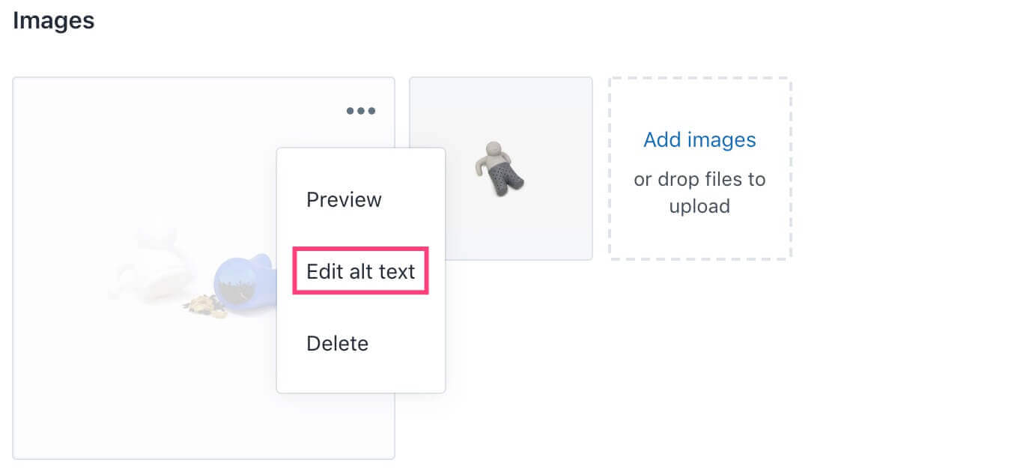This screenshot has height=472, width=1014.
Task: Click the grey tea infuser man figure
Action: click(500, 168)
